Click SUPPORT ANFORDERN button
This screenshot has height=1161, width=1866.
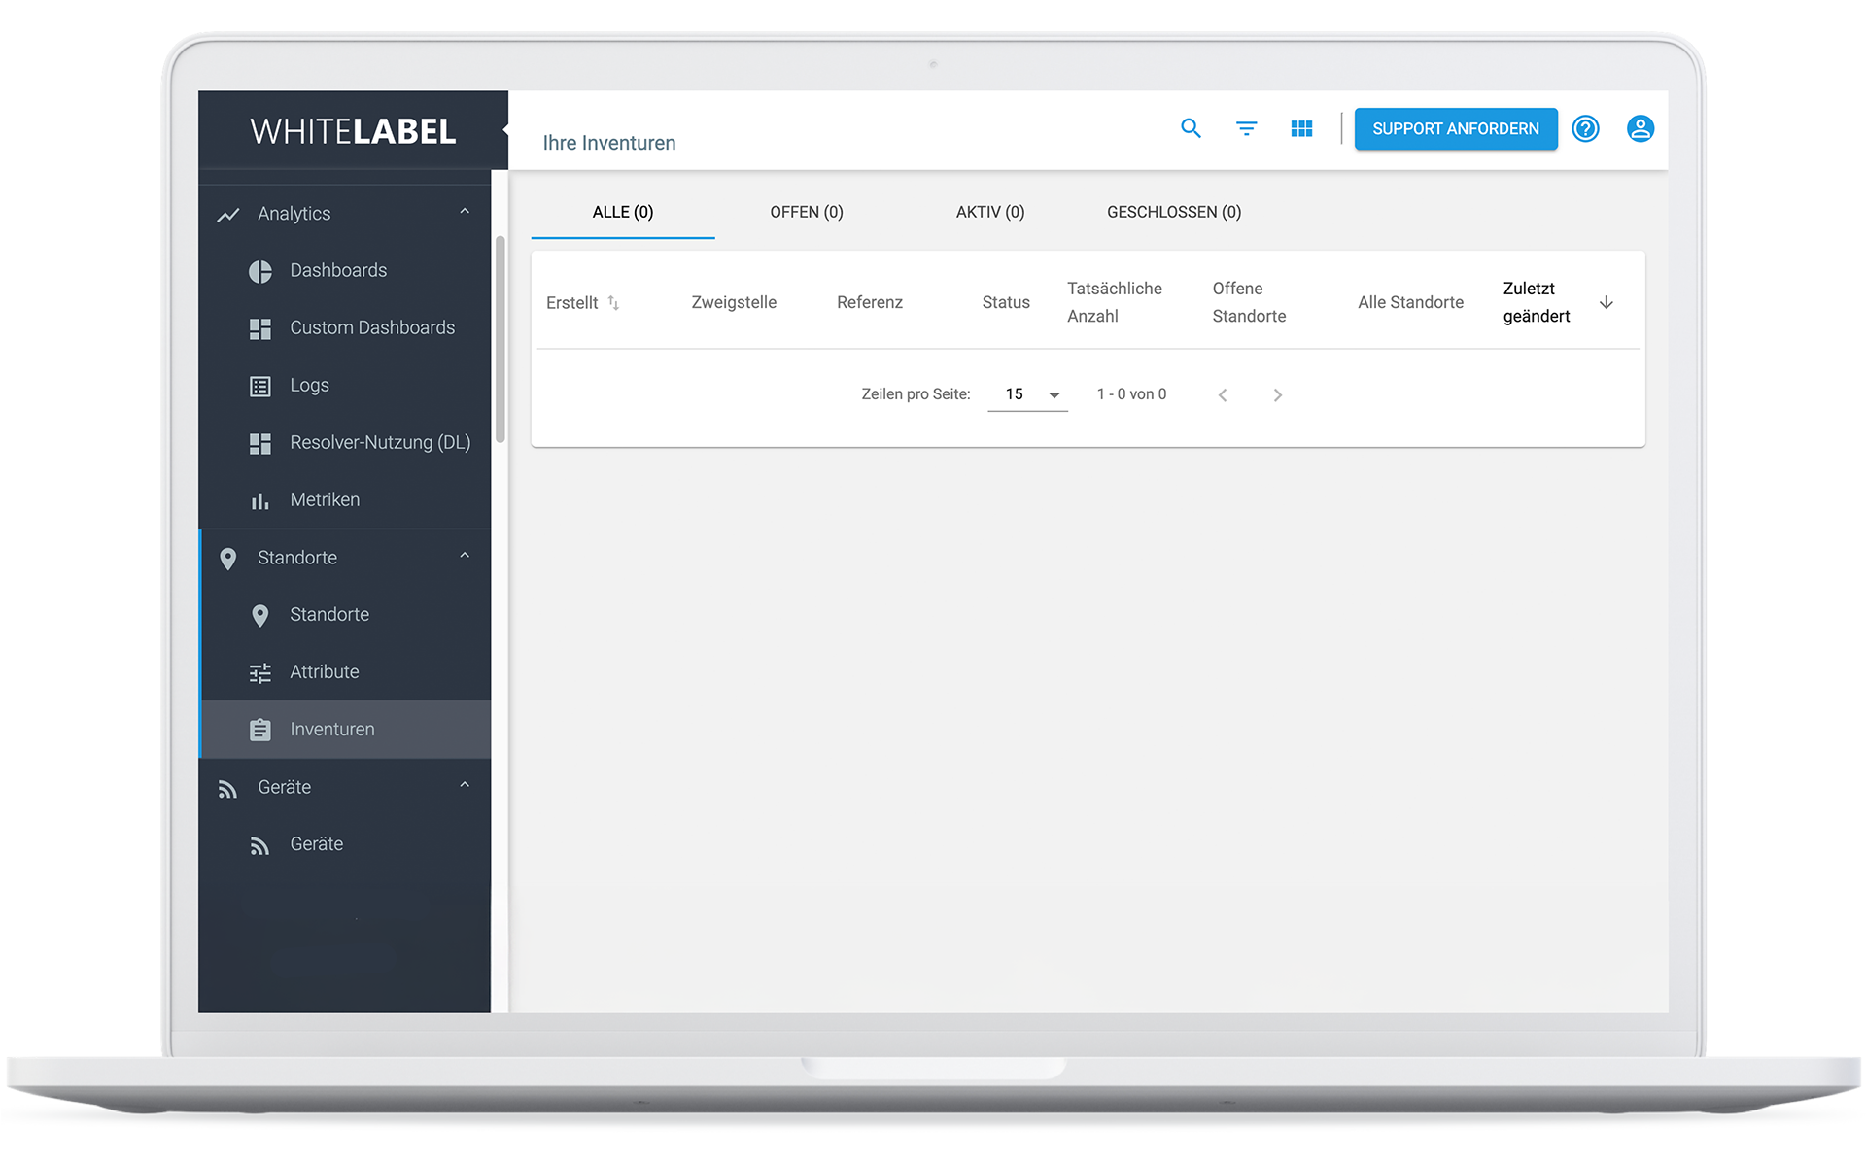pos(1456,128)
